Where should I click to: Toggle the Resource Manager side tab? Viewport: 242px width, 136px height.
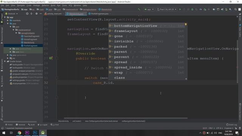click(x=2, y=35)
